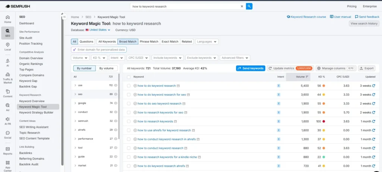Open Manage columns button
Screen dimensions: 382x172
[x=336, y=69]
